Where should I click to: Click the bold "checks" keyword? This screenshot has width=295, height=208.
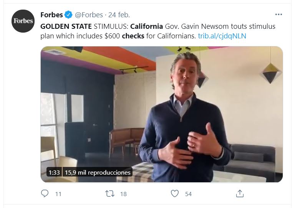coord(133,36)
